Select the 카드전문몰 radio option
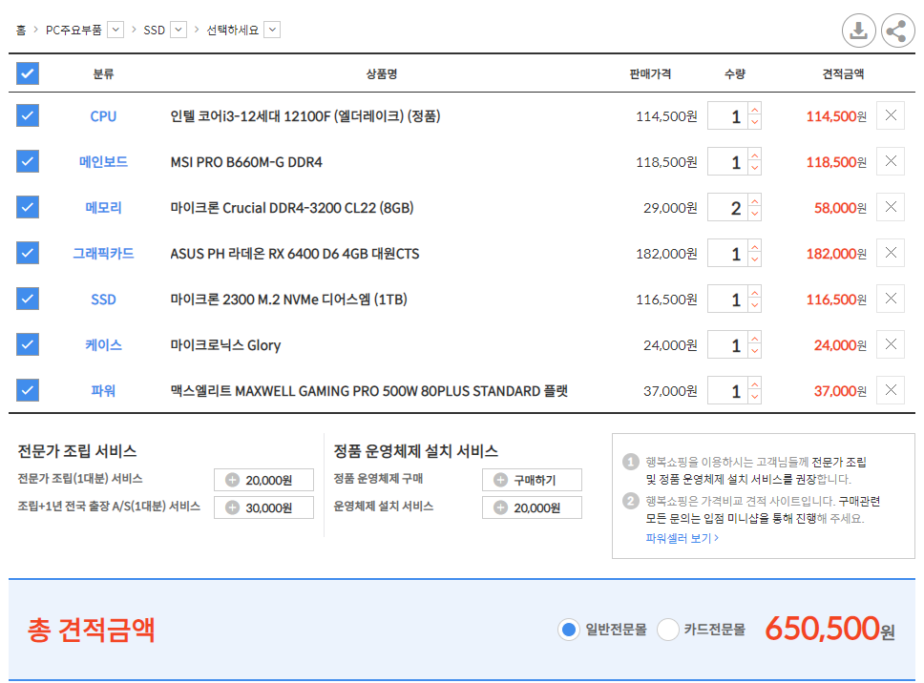 667,630
